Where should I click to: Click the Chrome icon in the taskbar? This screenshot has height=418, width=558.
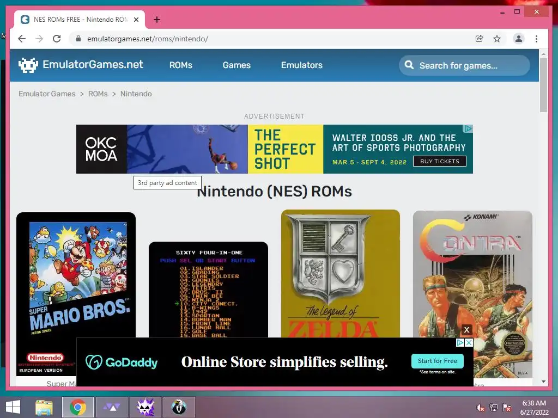click(78, 407)
